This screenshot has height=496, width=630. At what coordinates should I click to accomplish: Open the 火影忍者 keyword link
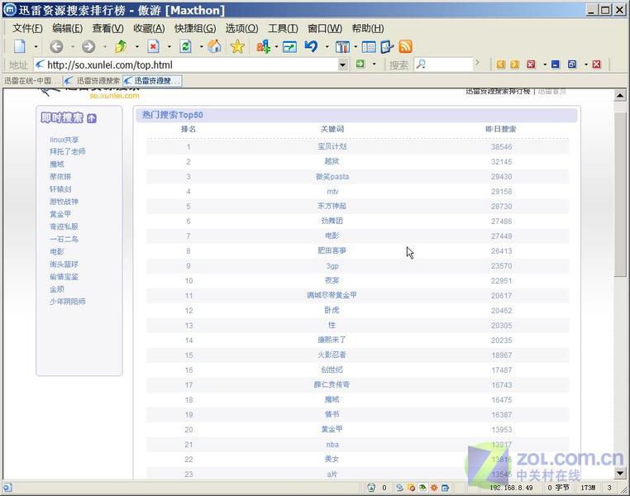[x=332, y=355]
